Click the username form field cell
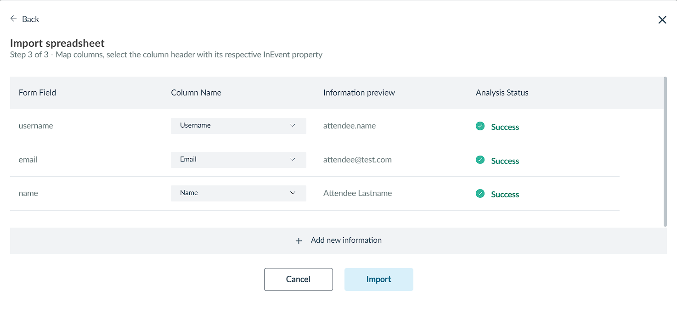This screenshot has height=335, width=677. tap(36, 126)
